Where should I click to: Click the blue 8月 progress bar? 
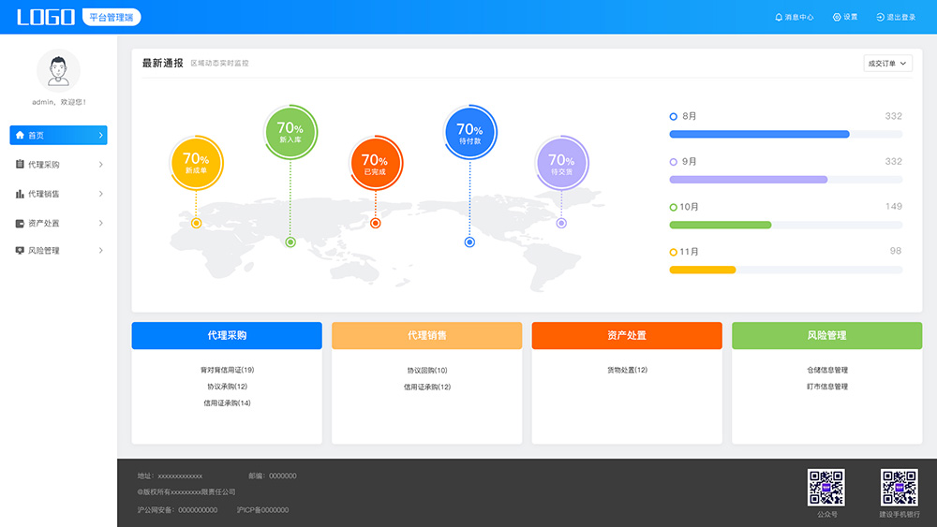coord(759,135)
